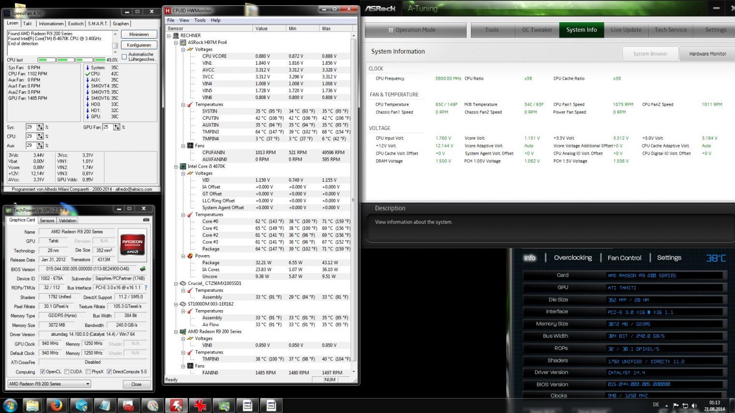Launch Firefox from the taskbar
This screenshot has height=413, width=735.
click(x=57, y=405)
